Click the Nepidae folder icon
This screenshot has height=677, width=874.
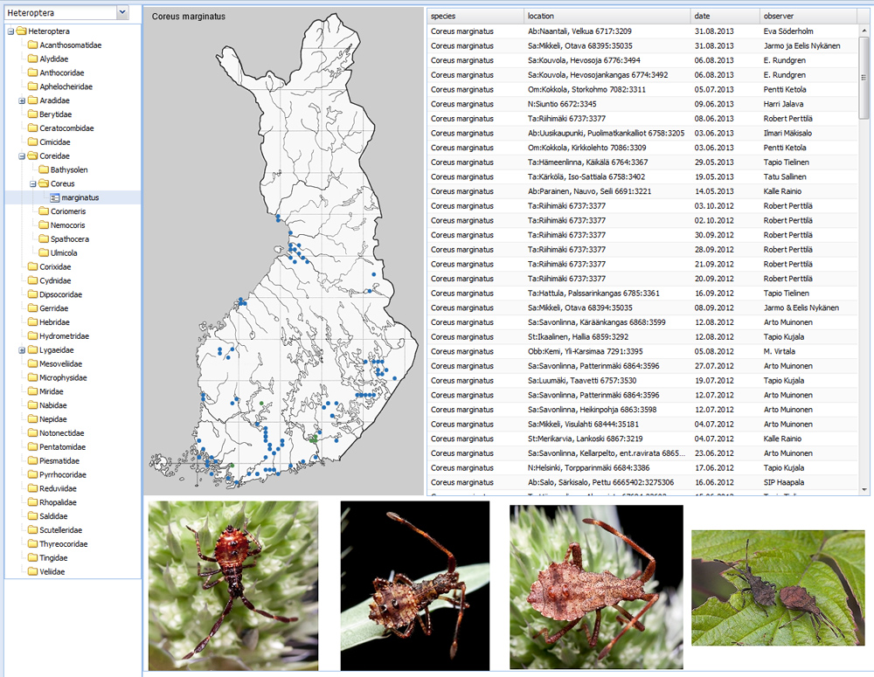click(33, 419)
